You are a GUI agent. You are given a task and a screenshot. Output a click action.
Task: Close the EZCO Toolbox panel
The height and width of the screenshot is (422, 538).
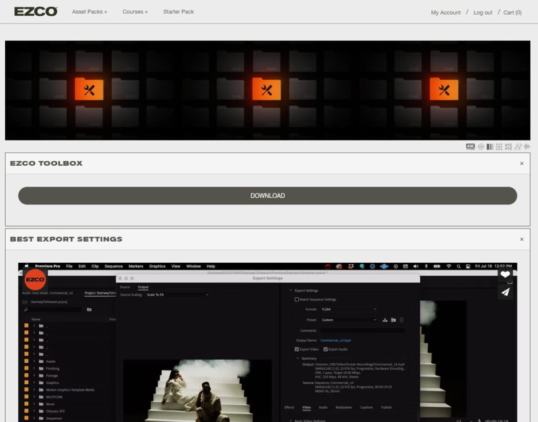(x=522, y=164)
